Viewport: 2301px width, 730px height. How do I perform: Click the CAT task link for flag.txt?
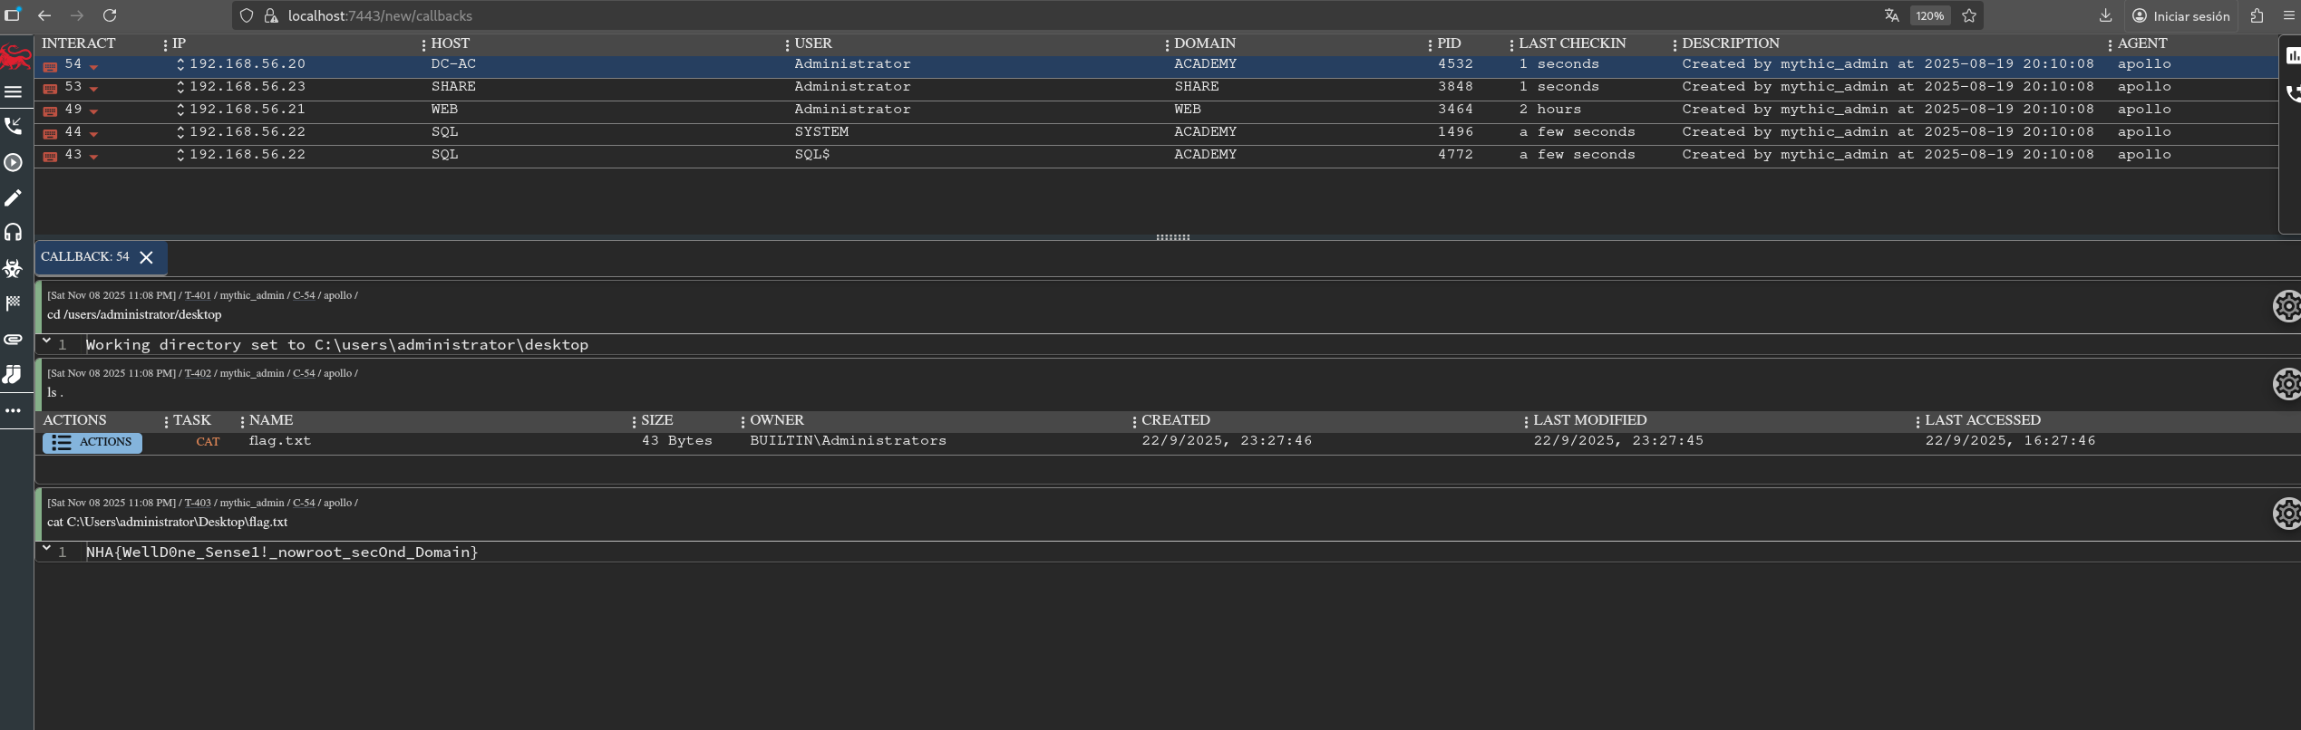pyautogui.click(x=208, y=442)
